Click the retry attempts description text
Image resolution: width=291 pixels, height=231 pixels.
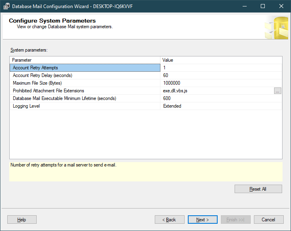pos(63,165)
